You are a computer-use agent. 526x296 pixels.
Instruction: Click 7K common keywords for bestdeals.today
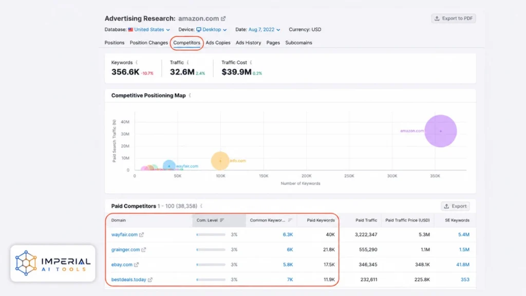[290, 280]
